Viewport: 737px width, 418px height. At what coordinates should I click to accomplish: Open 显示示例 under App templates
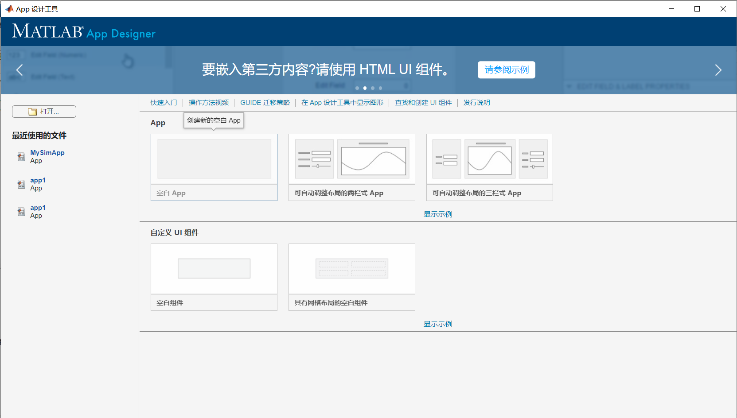[437, 214]
